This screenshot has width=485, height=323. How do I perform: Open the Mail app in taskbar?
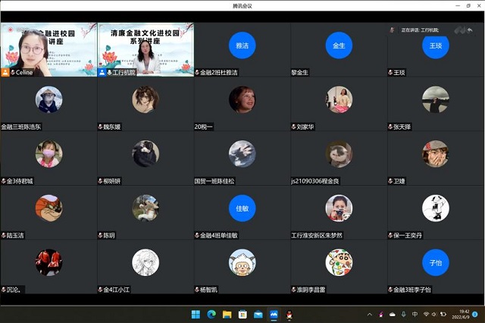point(258,314)
